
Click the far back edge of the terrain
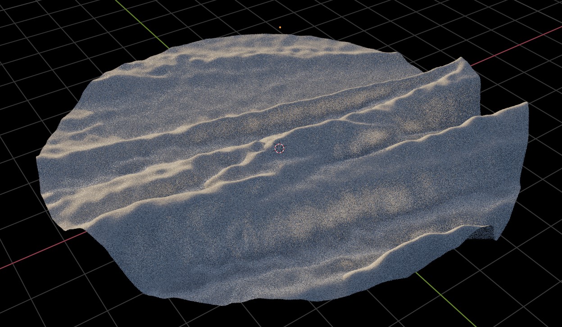tap(270, 36)
